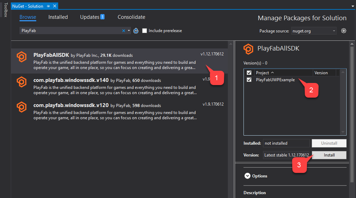Click the Install button
This screenshot has height=198, width=356.
pos(329,155)
